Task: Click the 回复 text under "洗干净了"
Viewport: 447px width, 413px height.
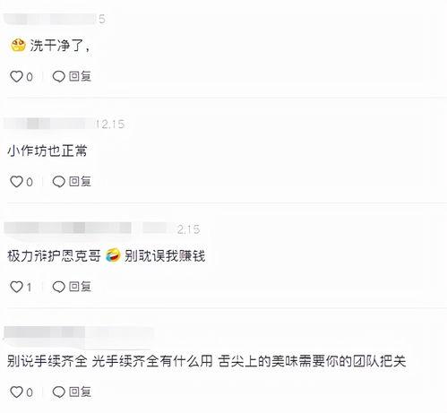Action: (x=80, y=76)
